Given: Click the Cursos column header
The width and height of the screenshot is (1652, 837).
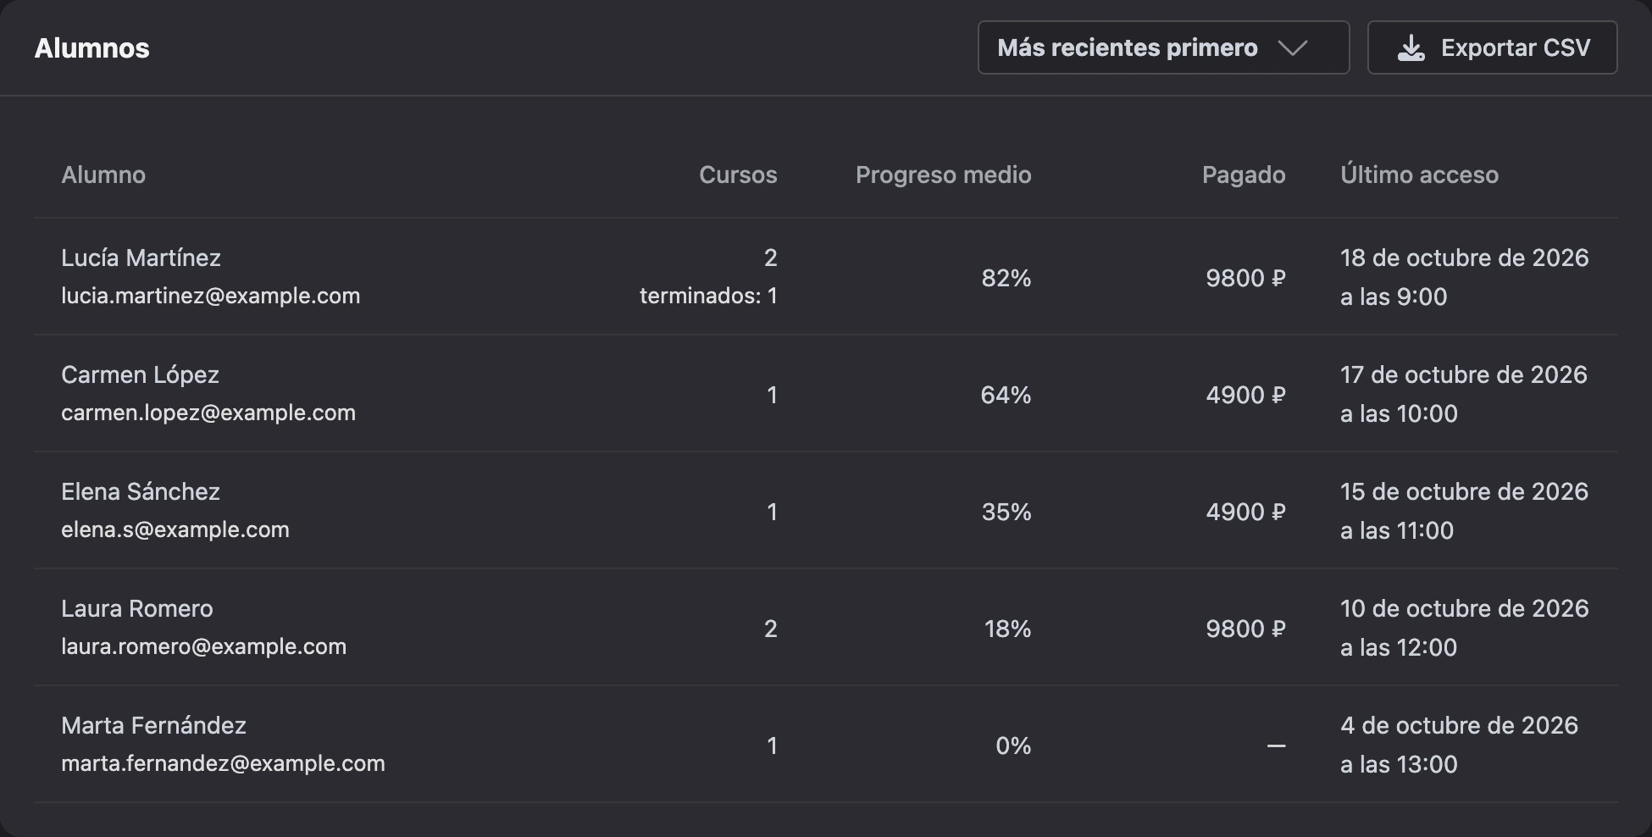Looking at the screenshot, I should coord(738,175).
